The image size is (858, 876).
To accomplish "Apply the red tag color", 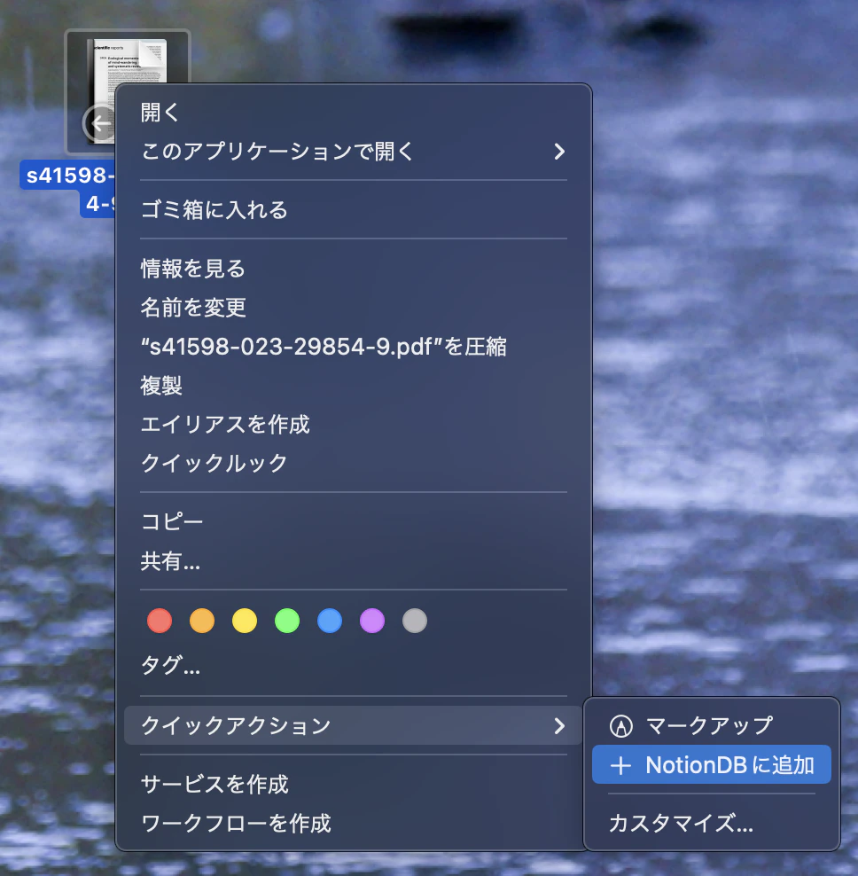I will coord(160,621).
